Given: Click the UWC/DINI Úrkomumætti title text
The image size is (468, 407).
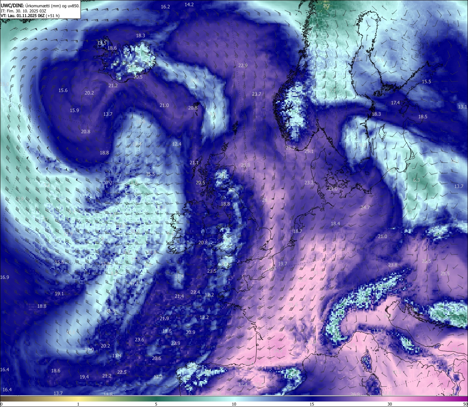Looking at the screenshot, I should pos(40,5).
